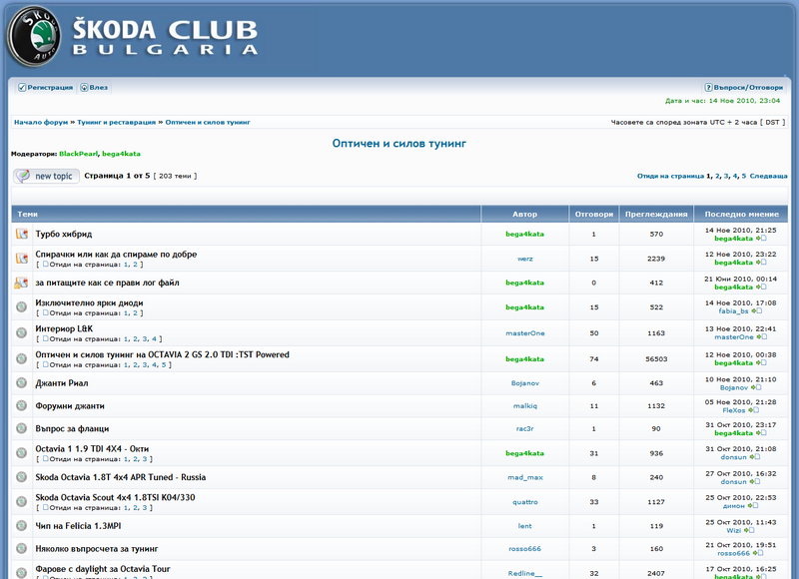Click status icon beside Чип на Felicia 1.3MPI
Image resolution: width=799 pixels, height=579 pixels.
tap(21, 526)
